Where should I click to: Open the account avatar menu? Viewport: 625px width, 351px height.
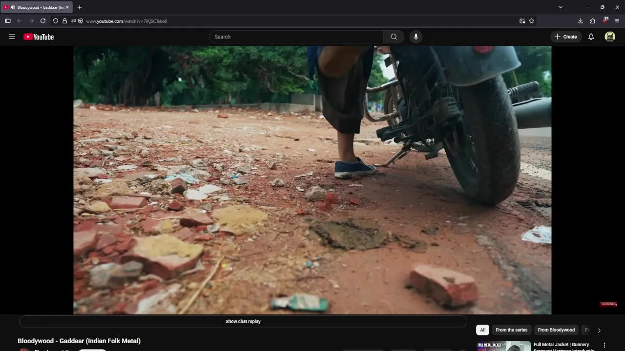click(610, 37)
